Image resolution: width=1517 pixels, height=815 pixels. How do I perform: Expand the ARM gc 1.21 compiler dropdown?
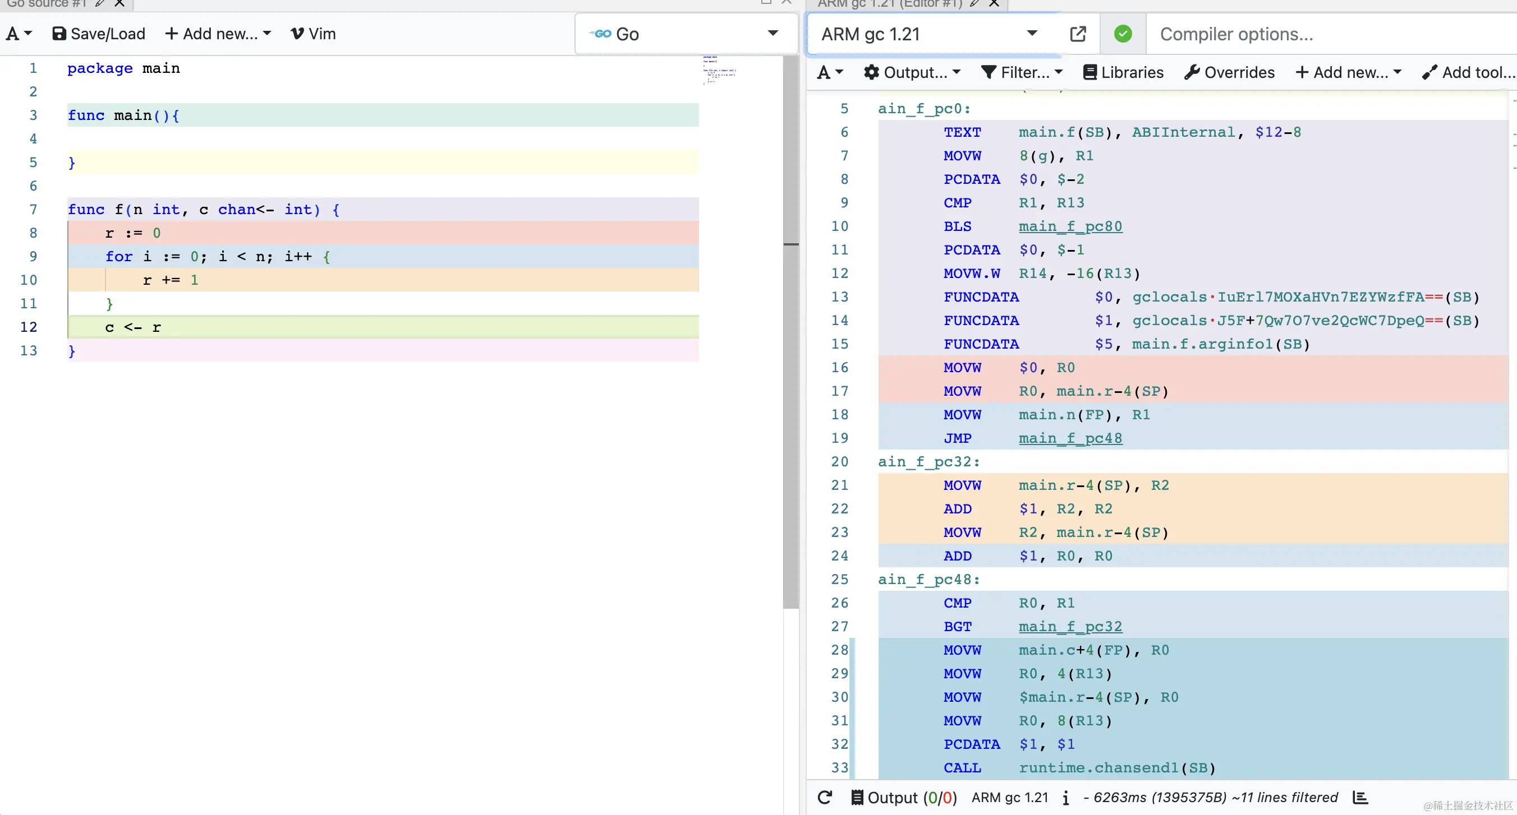pos(1032,34)
